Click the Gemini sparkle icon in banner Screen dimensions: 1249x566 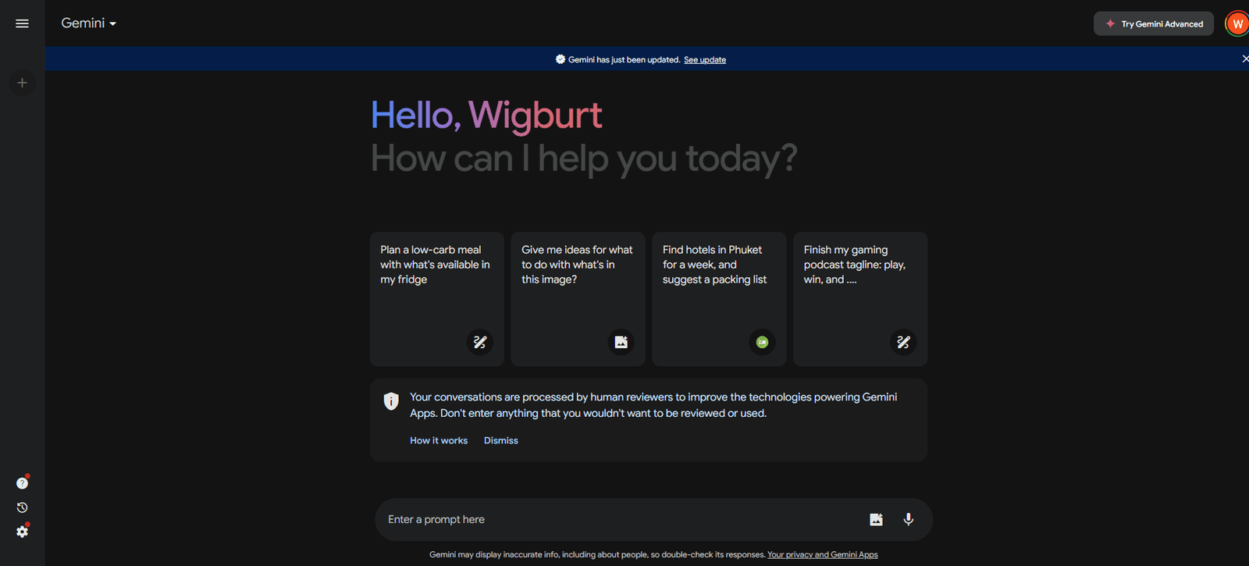(x=560, y=59)
